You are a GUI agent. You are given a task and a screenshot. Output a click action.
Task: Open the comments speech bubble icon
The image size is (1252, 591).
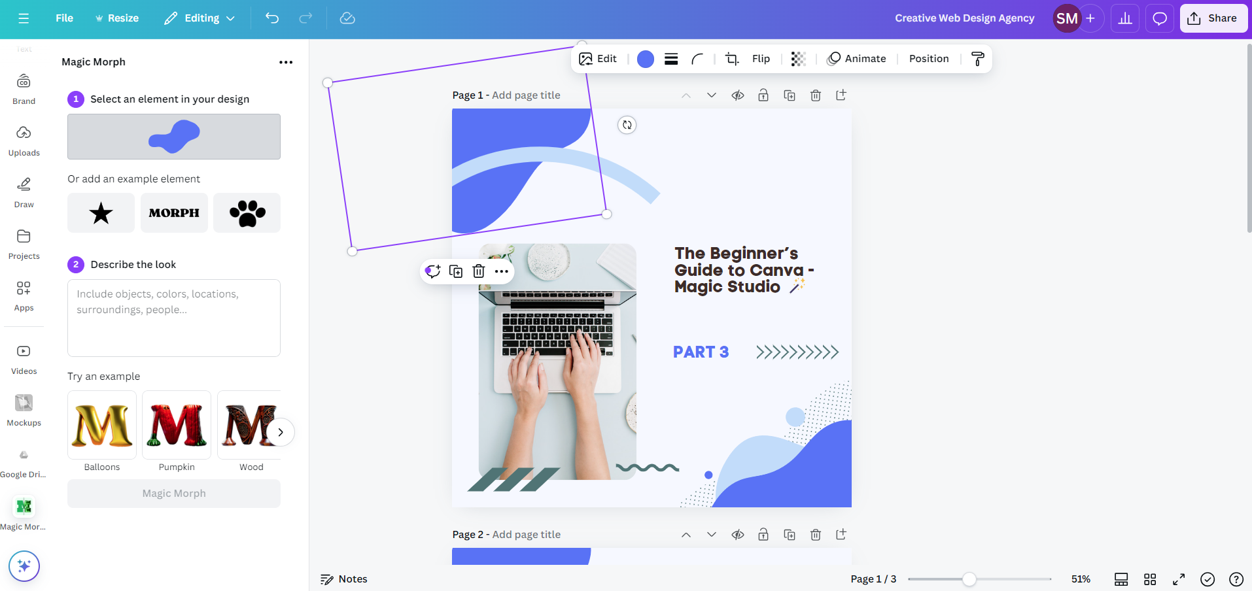[1160, 18]
